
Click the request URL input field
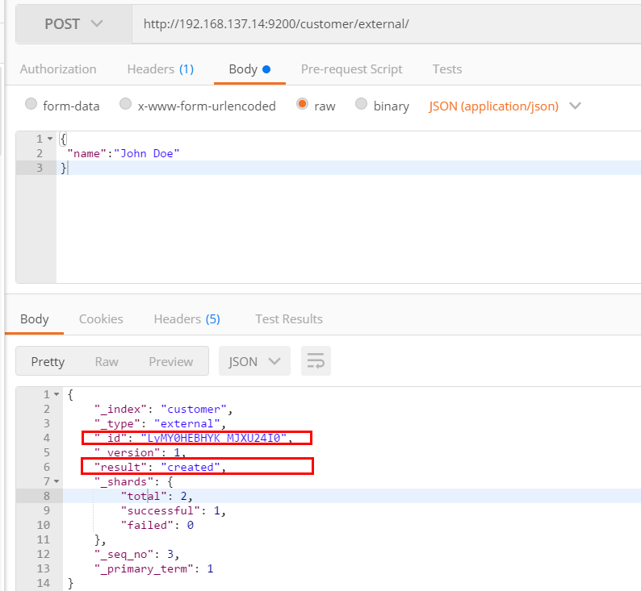(x=388, y=23)
